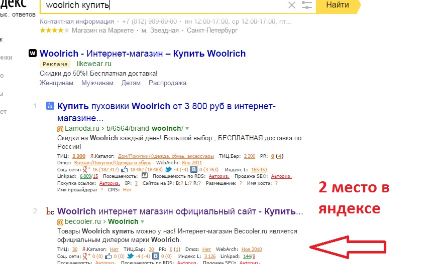This screenshot has width=438, height=264.
Task: Click Lamoda ТИЦ value 2 200
Action: (79, 156)
